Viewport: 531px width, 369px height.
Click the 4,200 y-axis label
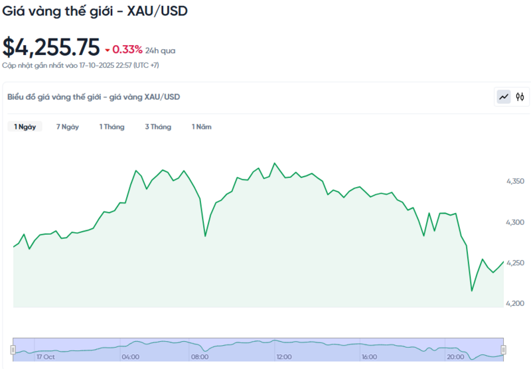click(x=515, y=304)
